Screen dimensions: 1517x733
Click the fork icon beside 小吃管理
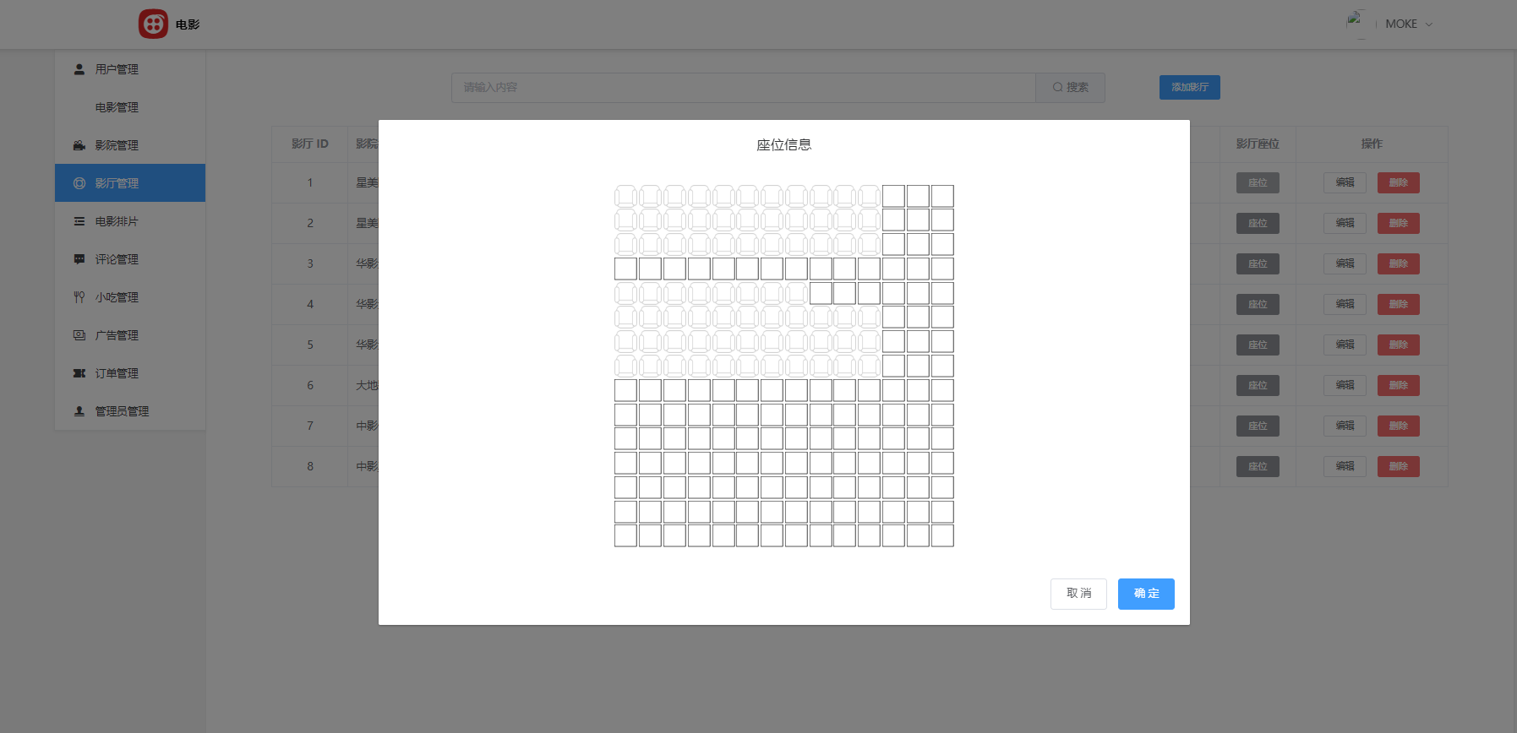[x=79, y=297]
